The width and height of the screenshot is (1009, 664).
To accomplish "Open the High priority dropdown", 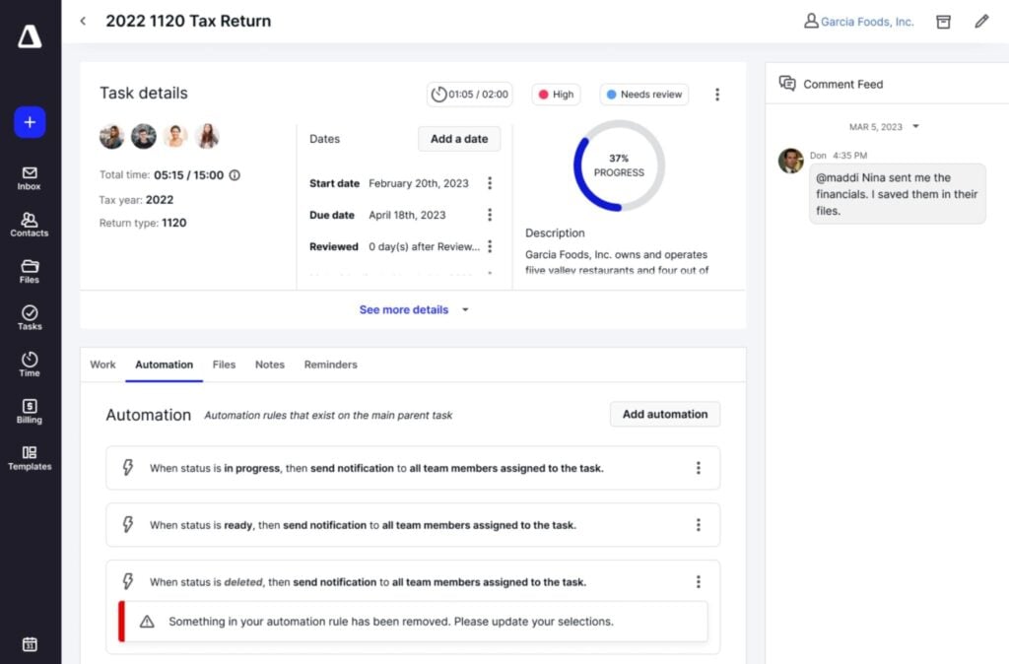I will [x=556, y=94].
